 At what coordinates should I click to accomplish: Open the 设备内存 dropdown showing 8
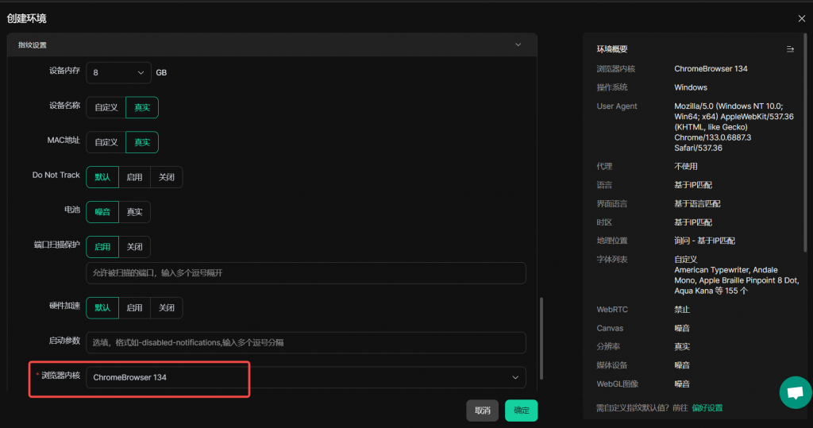(x=118, y=72)
